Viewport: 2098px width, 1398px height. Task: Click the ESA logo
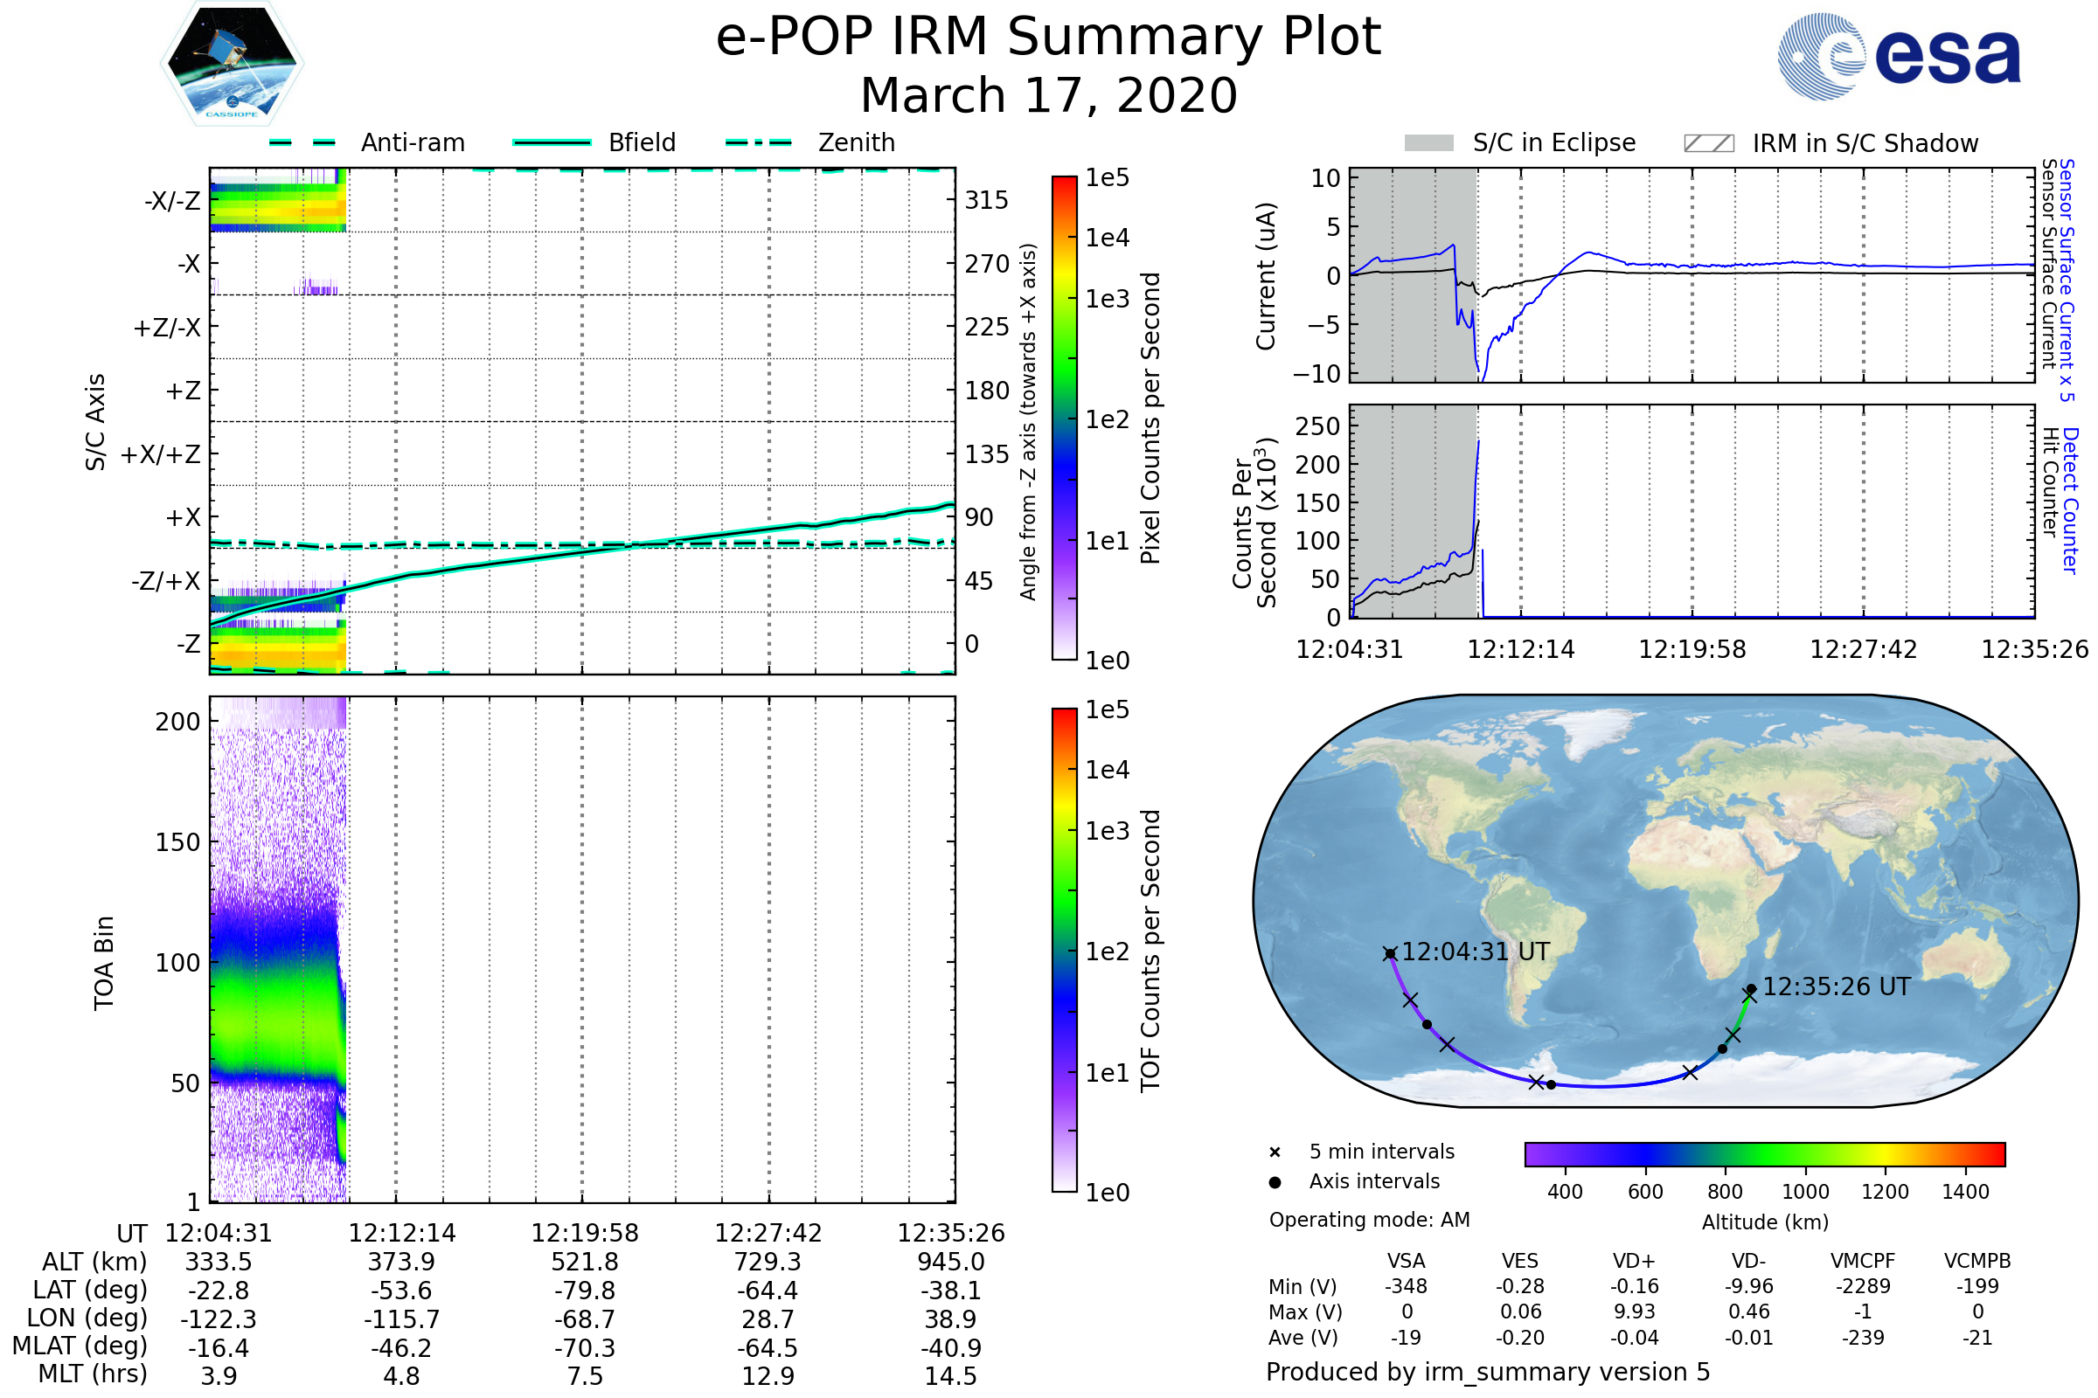pos(1898,56)
